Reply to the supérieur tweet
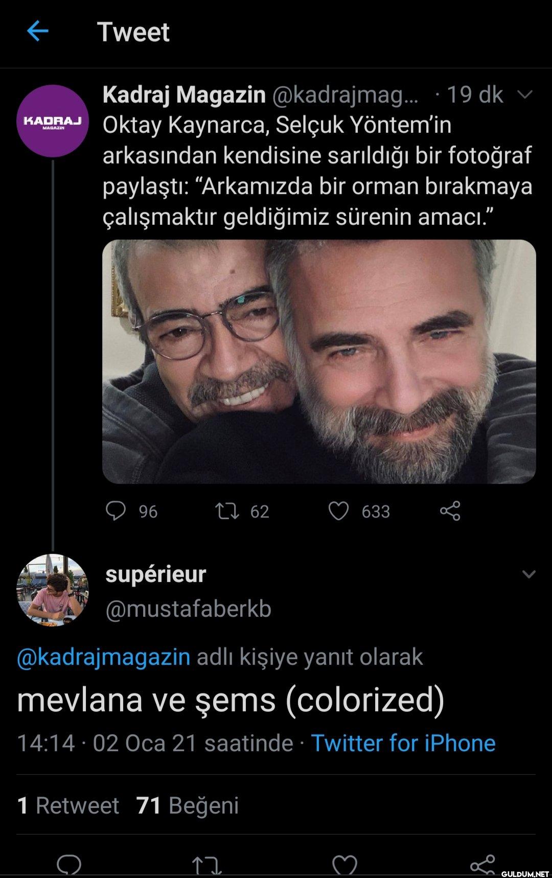The height and width of the screenshot is (878, 552). [69, 865]
